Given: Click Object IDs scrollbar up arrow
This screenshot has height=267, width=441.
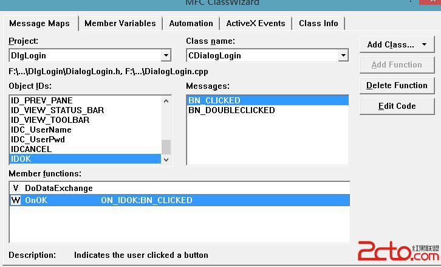Looking at the screenshot, I should [x=166, y=101].
